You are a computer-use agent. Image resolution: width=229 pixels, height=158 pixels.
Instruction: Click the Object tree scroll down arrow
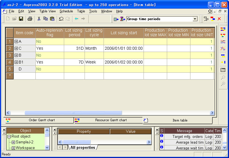(x=47, y=148)
